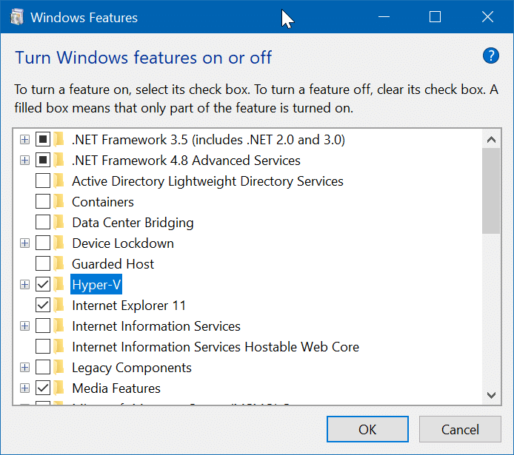Screen dimensions: 514x455
Task: Click folder icon beside Legacy Components
Action: click(59, 367)
